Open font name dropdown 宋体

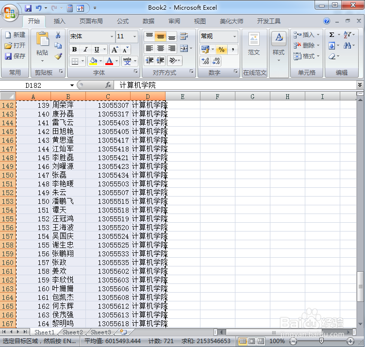[112, 36]
